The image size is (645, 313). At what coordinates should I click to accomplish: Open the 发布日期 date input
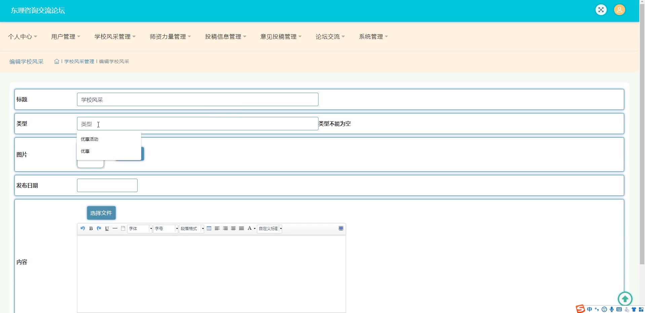point(107,185)
